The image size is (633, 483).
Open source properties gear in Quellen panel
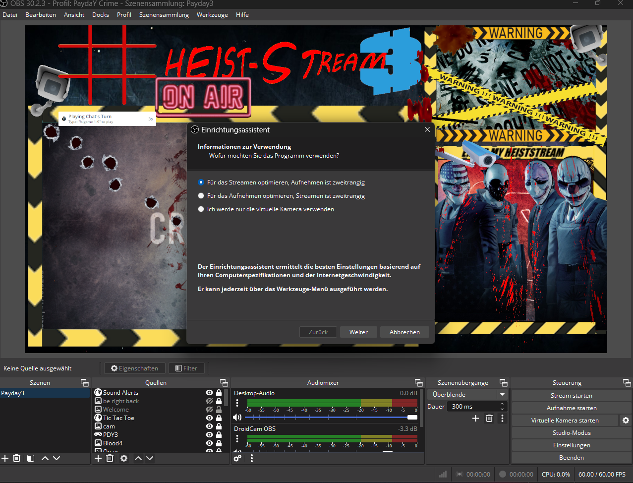tap(124, 458)
